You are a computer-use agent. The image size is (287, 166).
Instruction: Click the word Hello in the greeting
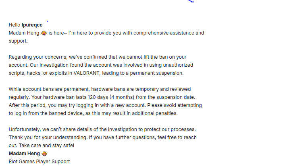click(x=15, y=25)
